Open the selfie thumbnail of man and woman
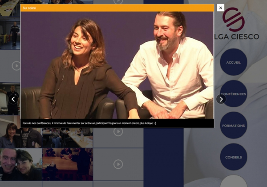Image resolution: width=267 pixels, height=187 pixels. 21,164
